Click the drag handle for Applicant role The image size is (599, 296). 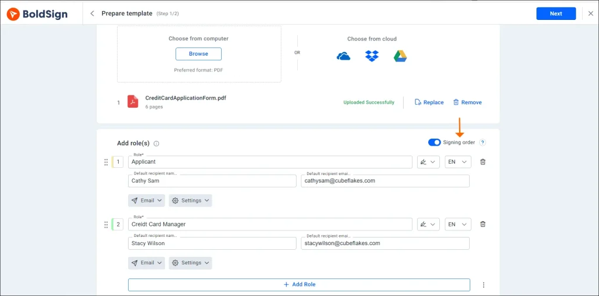[x=106, y=162]
